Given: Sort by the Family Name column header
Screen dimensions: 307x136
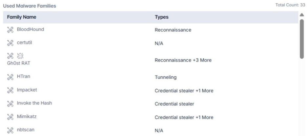Looking at the screenshot, I should pos(22,17).
